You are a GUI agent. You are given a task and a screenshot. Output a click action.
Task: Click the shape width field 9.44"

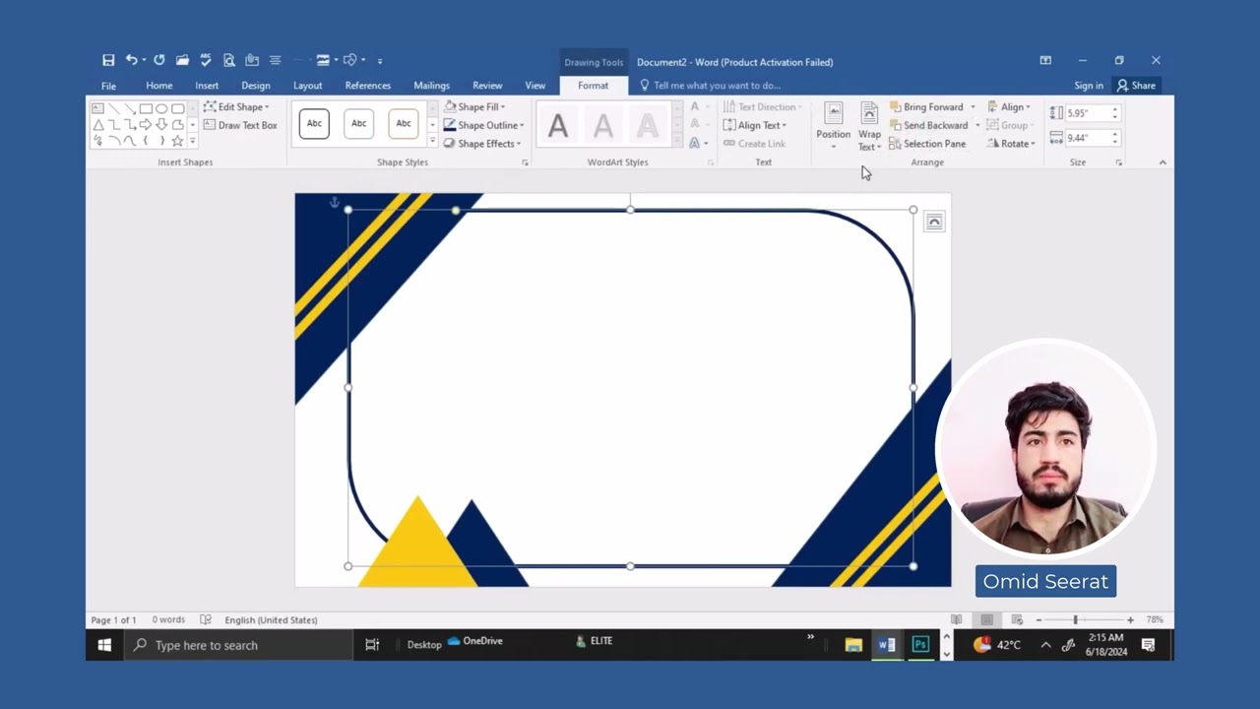click(x=1091, y=138)
